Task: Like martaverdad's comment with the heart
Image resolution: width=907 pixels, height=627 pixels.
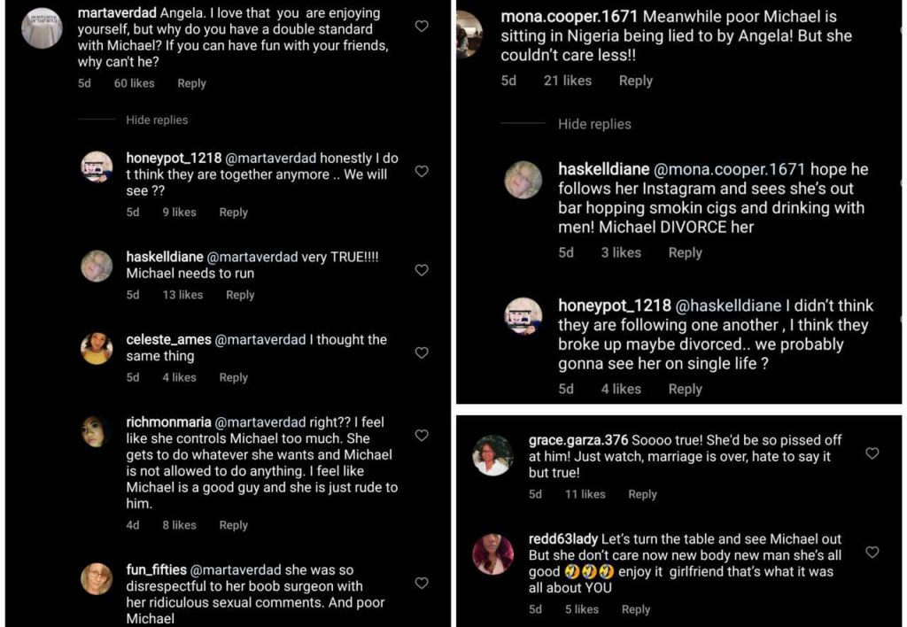Action: coord(422,27)
